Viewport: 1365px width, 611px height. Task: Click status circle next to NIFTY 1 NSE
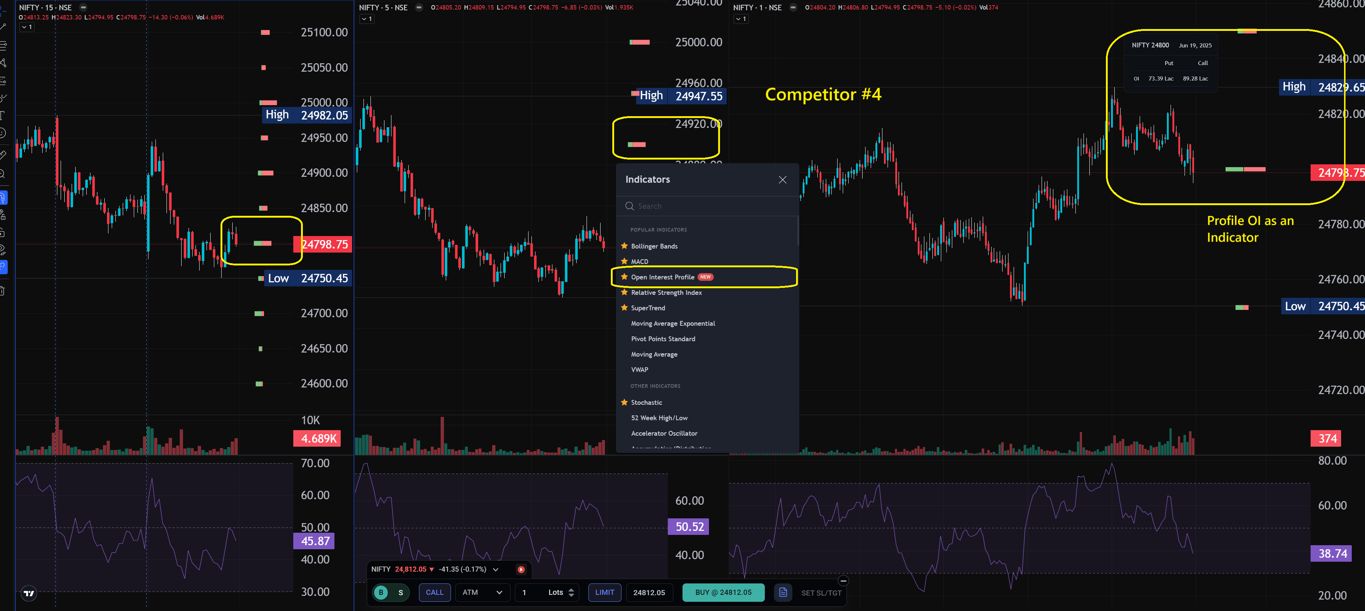[793, 7]
